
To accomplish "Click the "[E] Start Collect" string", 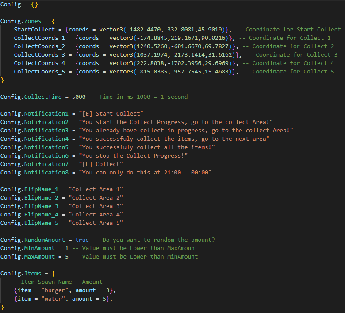I will tap(111, 113).
